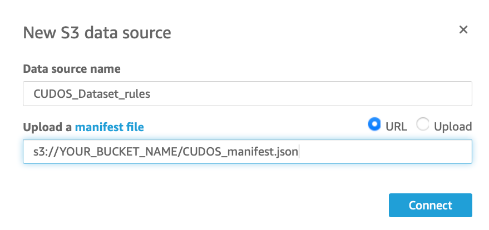The width and height of the screenshot is (489, 230).
Task: Click the 'New S3 data source' title
Action: tap(97, 33)
